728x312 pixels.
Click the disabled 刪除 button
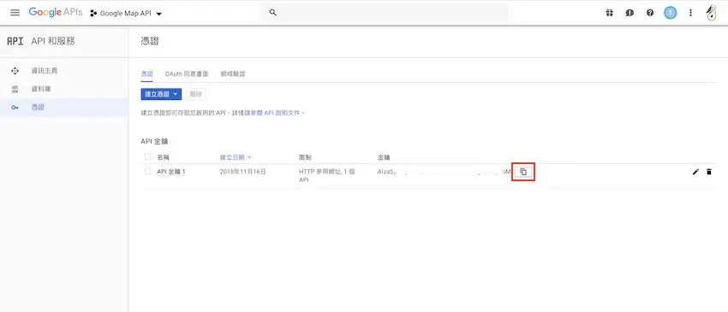196,94
